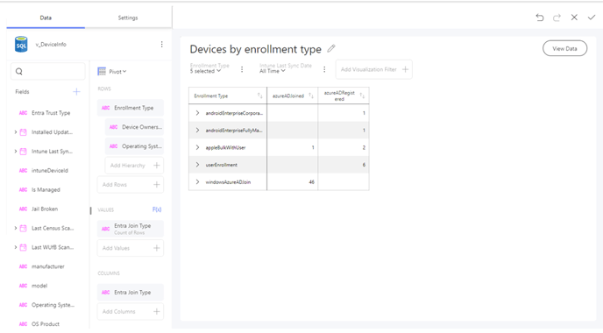Select the Data tab
Image resolution: width=603 pixels, height=333 pixels.
click(46, 18)
